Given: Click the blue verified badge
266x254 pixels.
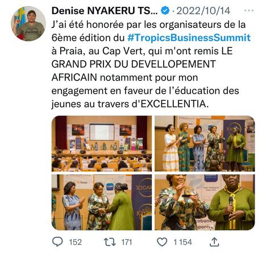Looking at the screenshot, I should click(165, 11).
